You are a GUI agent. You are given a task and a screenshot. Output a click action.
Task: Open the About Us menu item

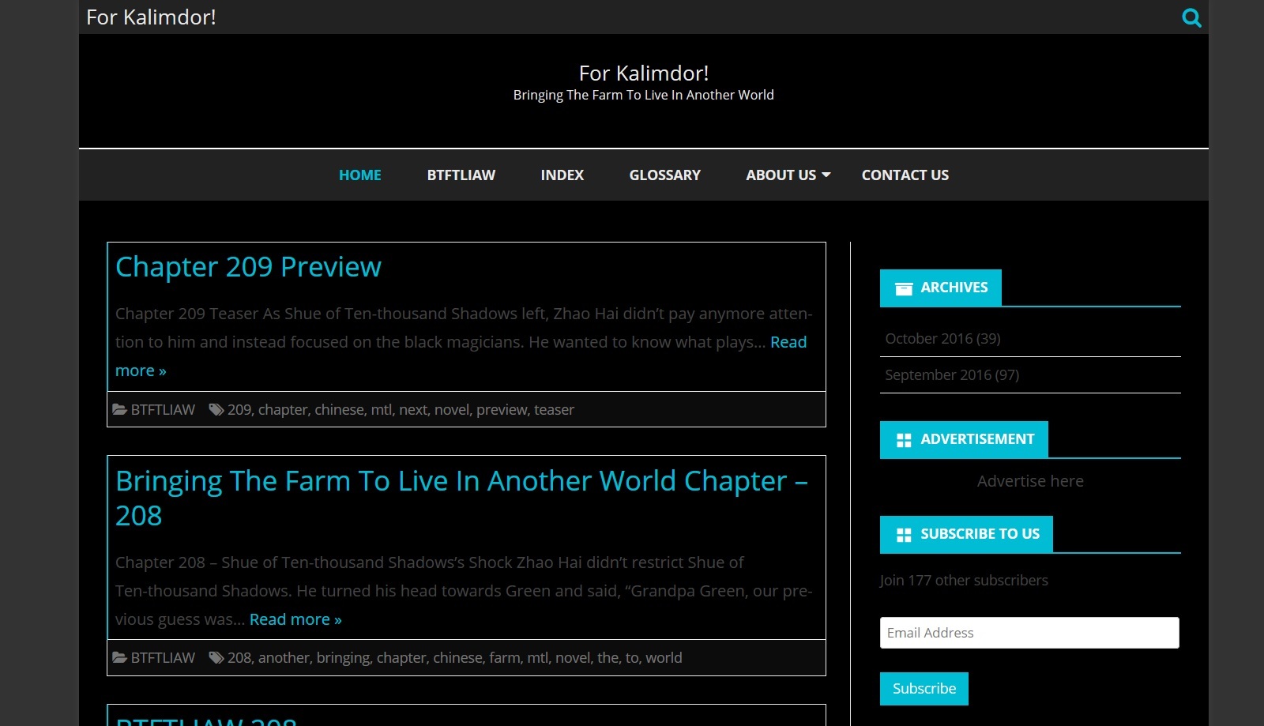pos(781,175)
